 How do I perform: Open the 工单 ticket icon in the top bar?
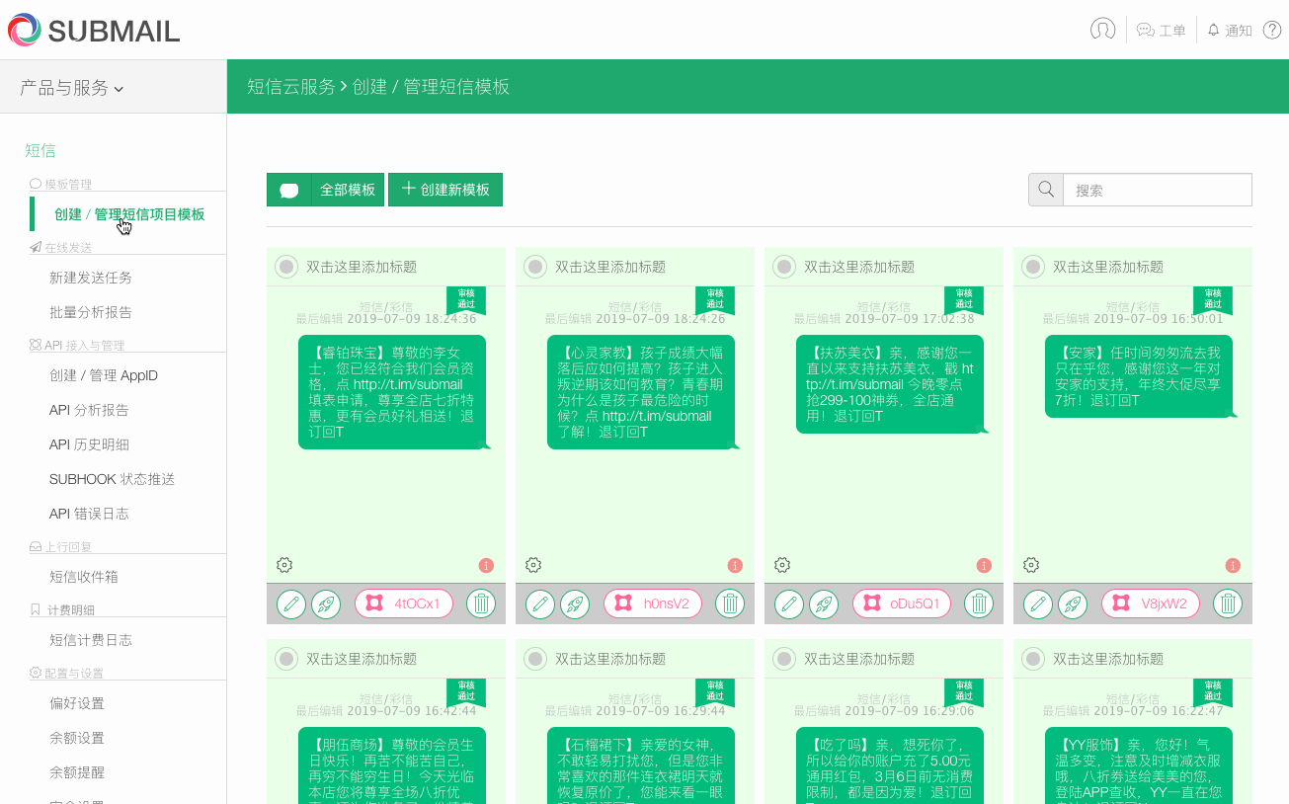(x=1161, y=29)
